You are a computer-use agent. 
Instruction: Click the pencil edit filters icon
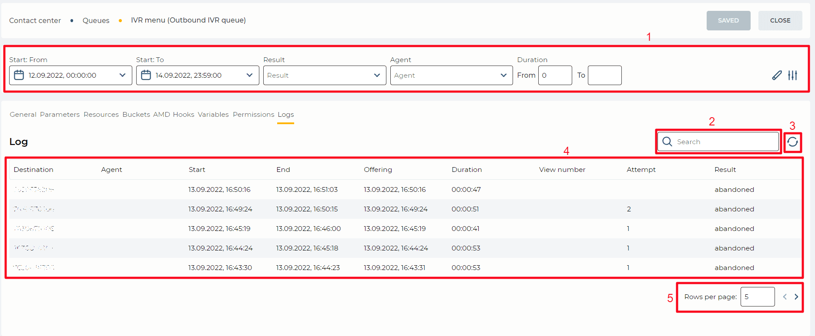click(777, 75)
